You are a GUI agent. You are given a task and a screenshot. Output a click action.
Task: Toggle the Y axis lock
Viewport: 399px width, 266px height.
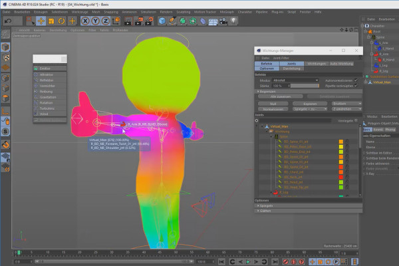tap(95, 21)
